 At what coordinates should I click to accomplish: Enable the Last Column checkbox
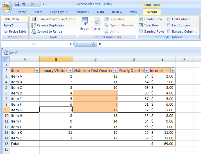click(x=168, y=25)
